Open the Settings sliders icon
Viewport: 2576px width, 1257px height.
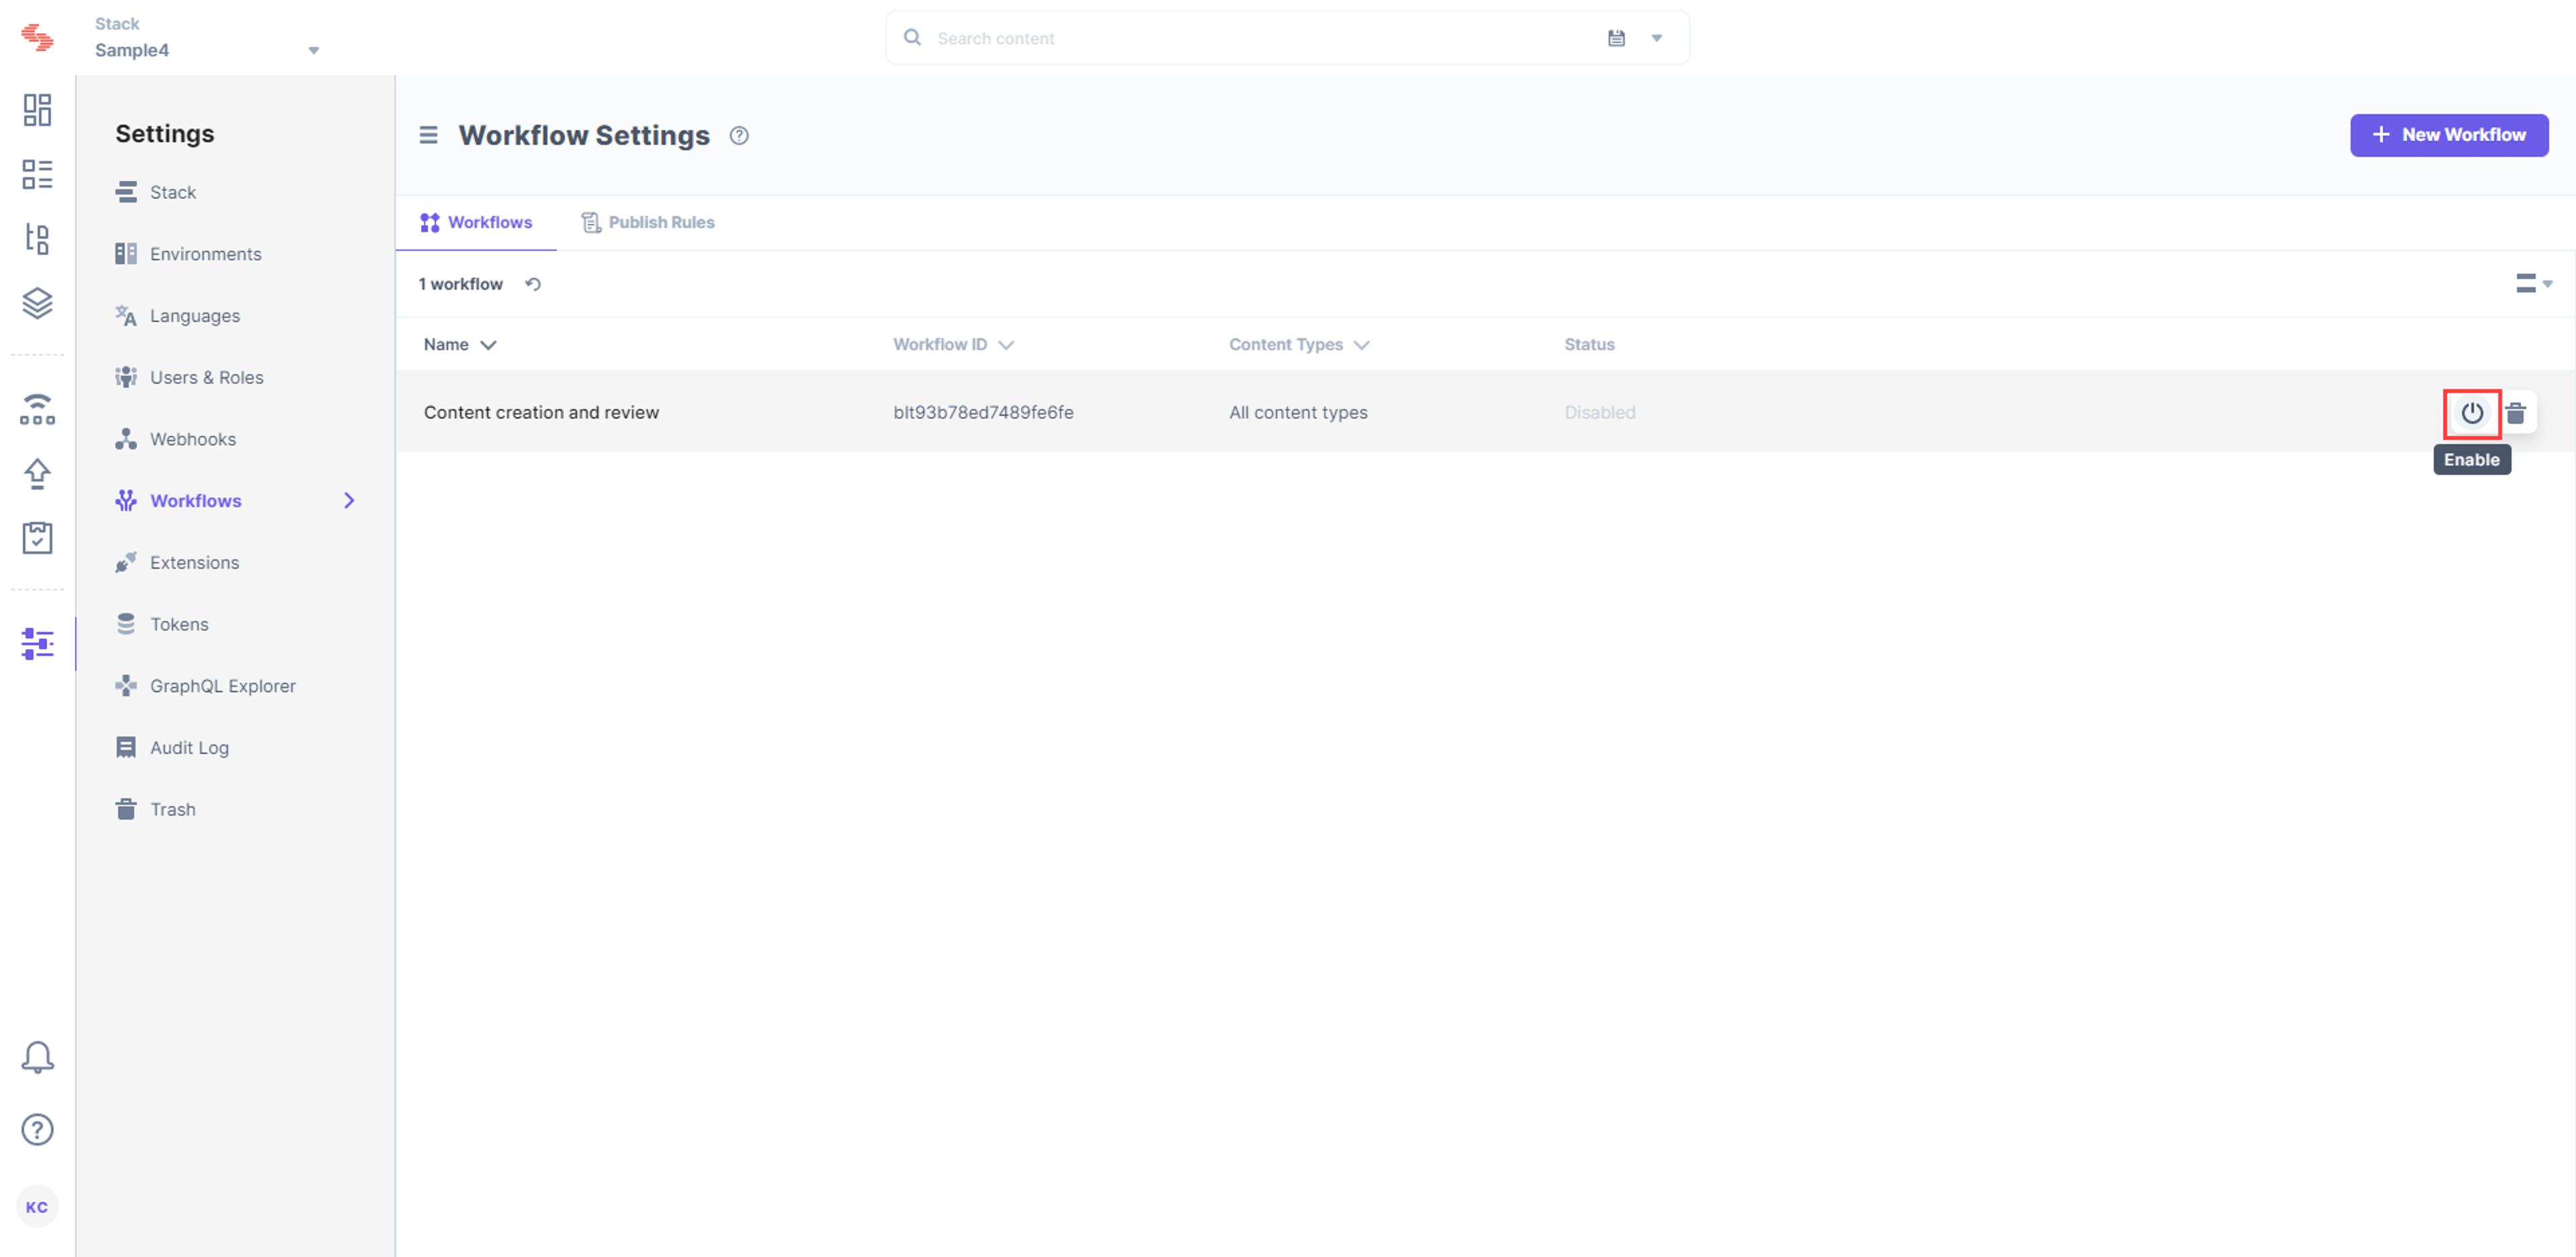tap(37, 644)
